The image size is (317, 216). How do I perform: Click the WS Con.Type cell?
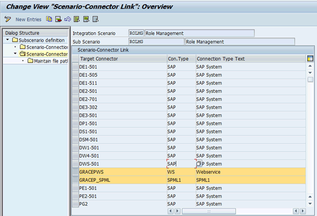point(182,172)
